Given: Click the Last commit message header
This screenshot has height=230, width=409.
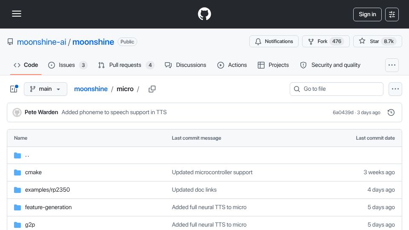Looking at the screenshot, I should click(x=196, y=138).
